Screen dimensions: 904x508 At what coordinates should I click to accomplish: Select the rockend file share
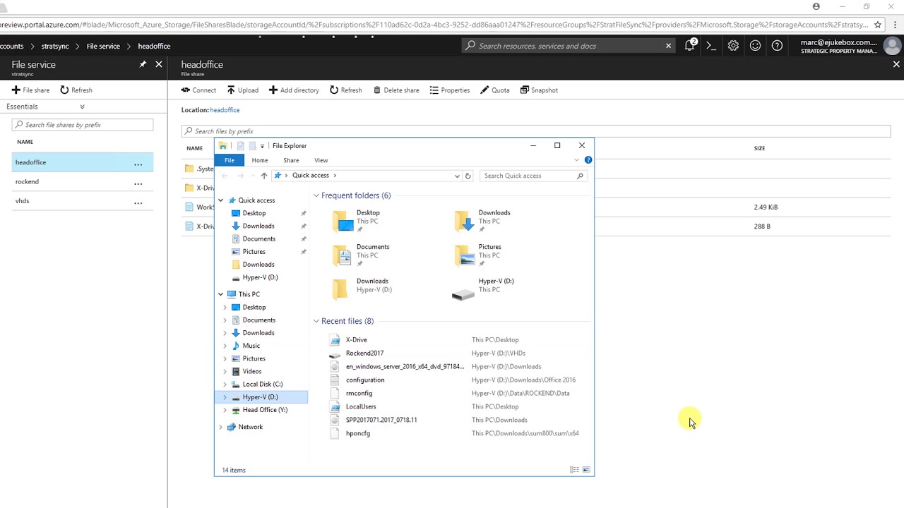point(83,182)
